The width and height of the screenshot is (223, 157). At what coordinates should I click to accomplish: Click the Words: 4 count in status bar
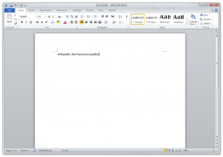[25, 150]
